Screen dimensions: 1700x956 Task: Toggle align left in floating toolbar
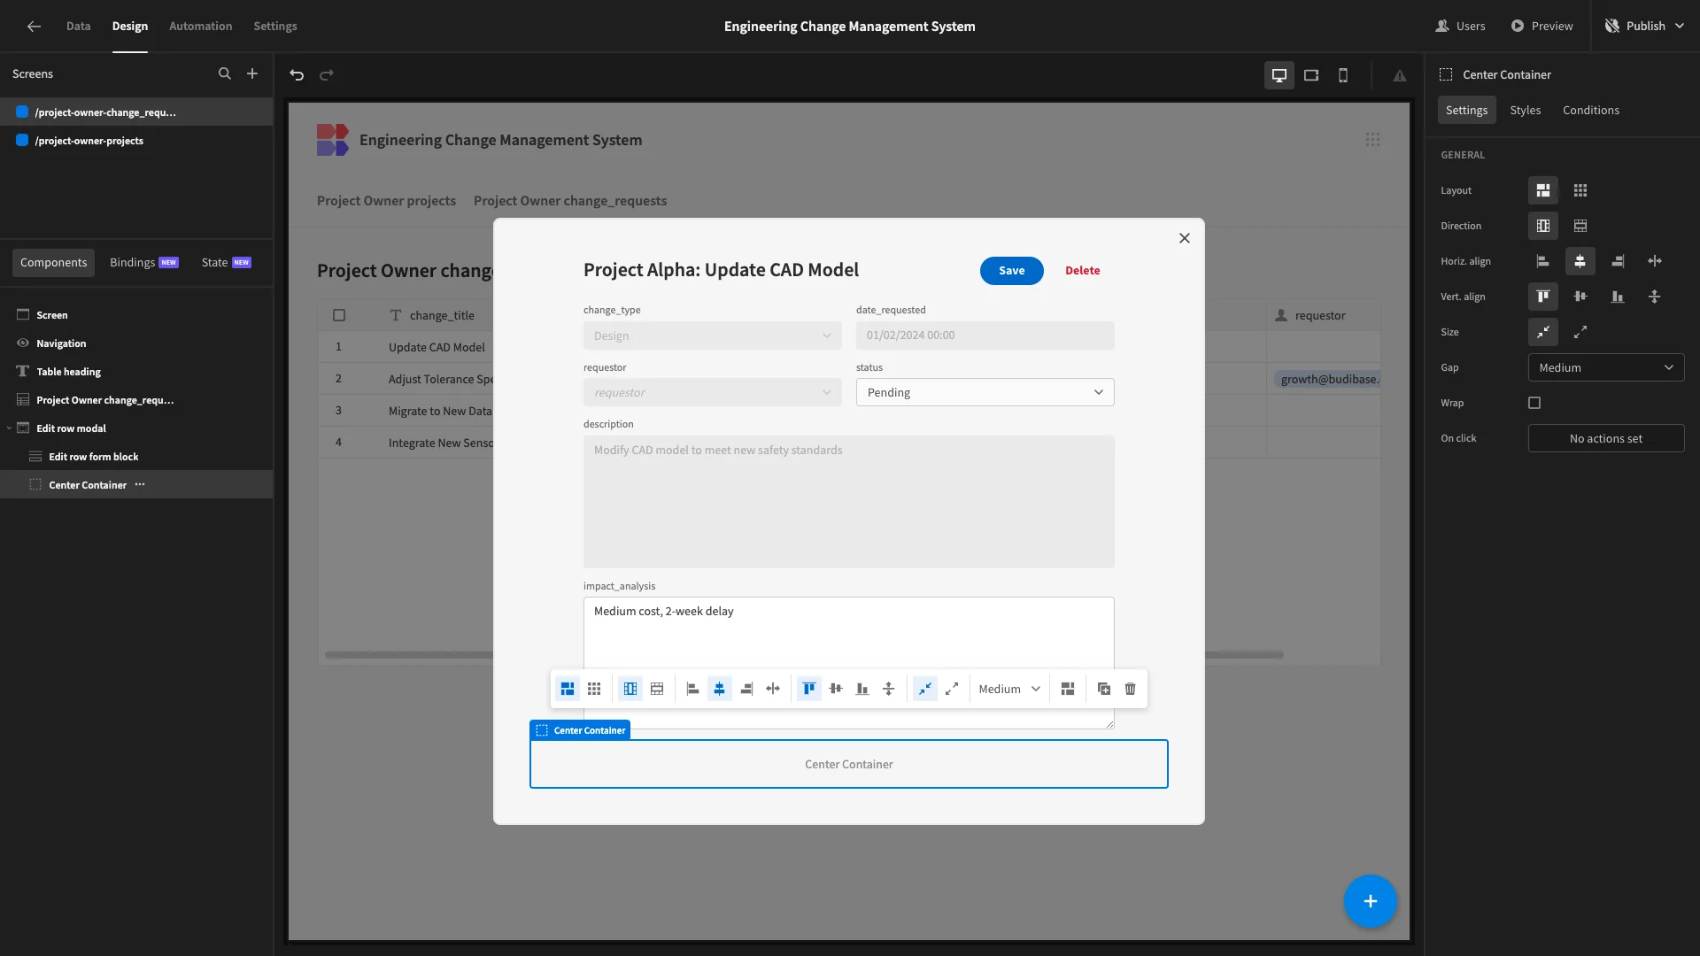[693, 689]
